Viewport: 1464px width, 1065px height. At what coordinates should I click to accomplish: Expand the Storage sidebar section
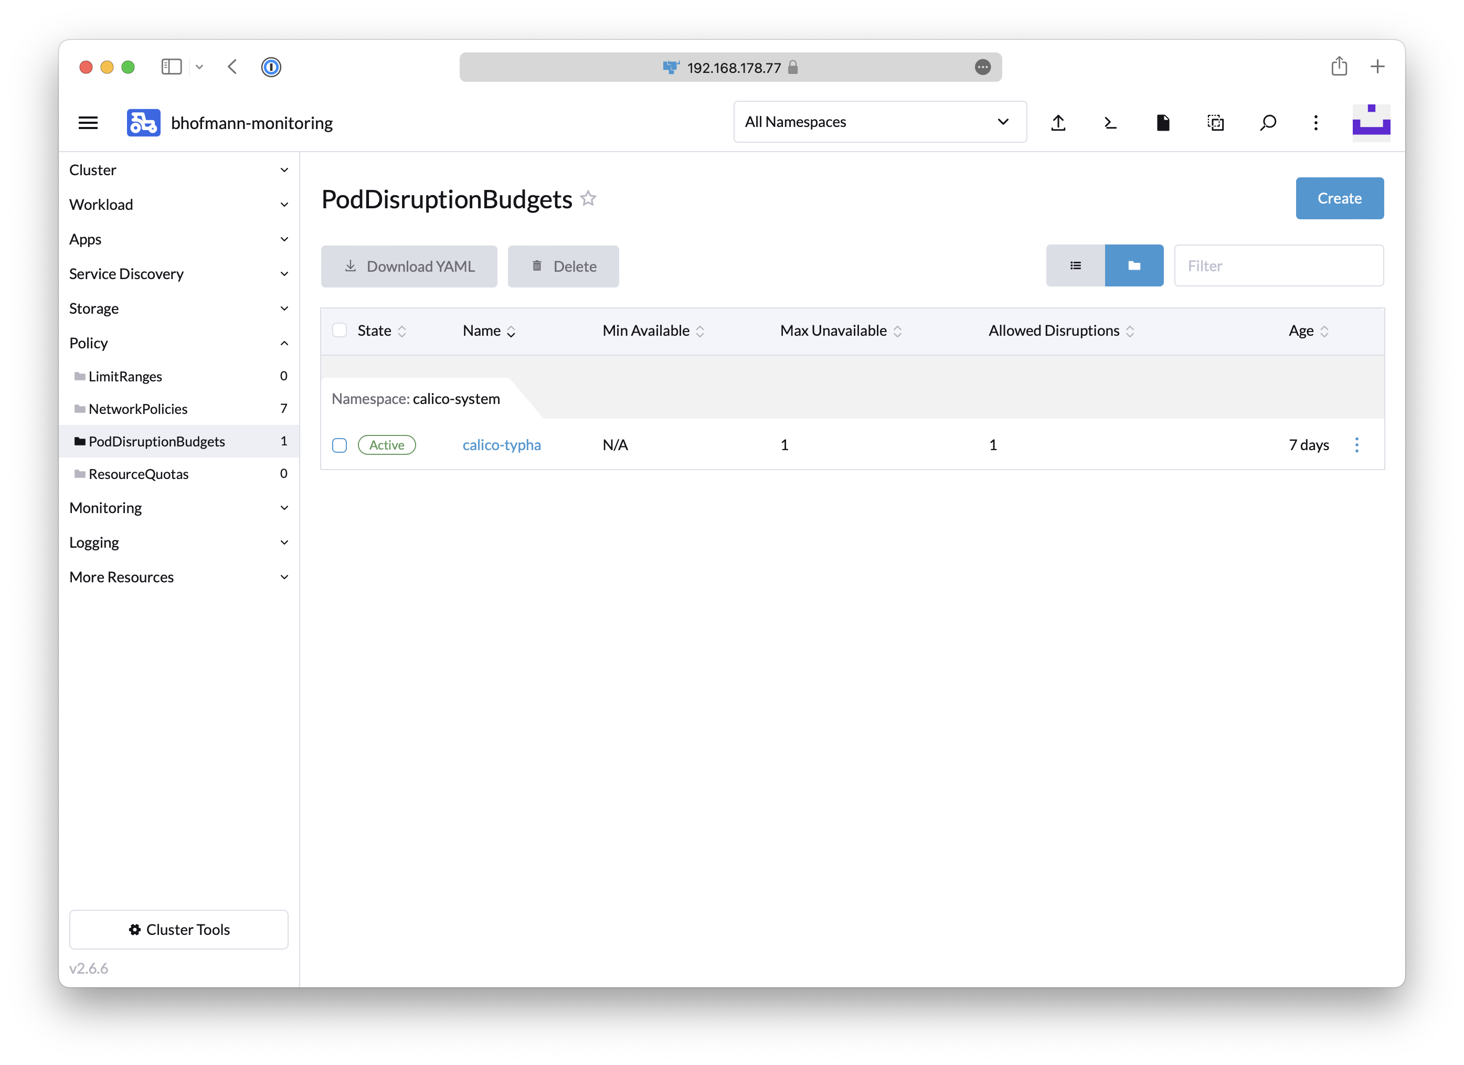(179, 308)
